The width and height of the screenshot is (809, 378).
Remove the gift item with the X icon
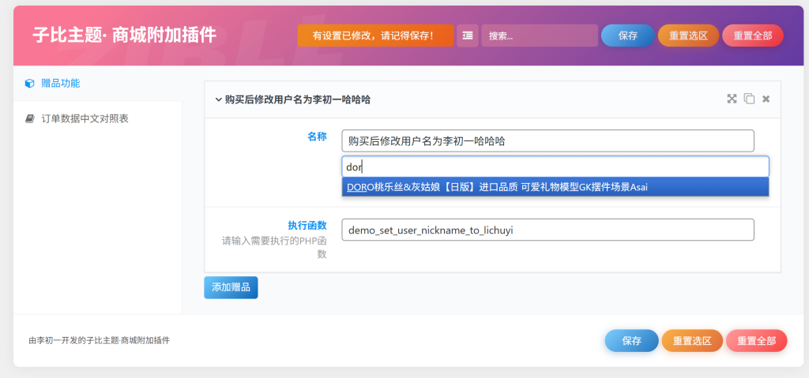coord(766,99)
